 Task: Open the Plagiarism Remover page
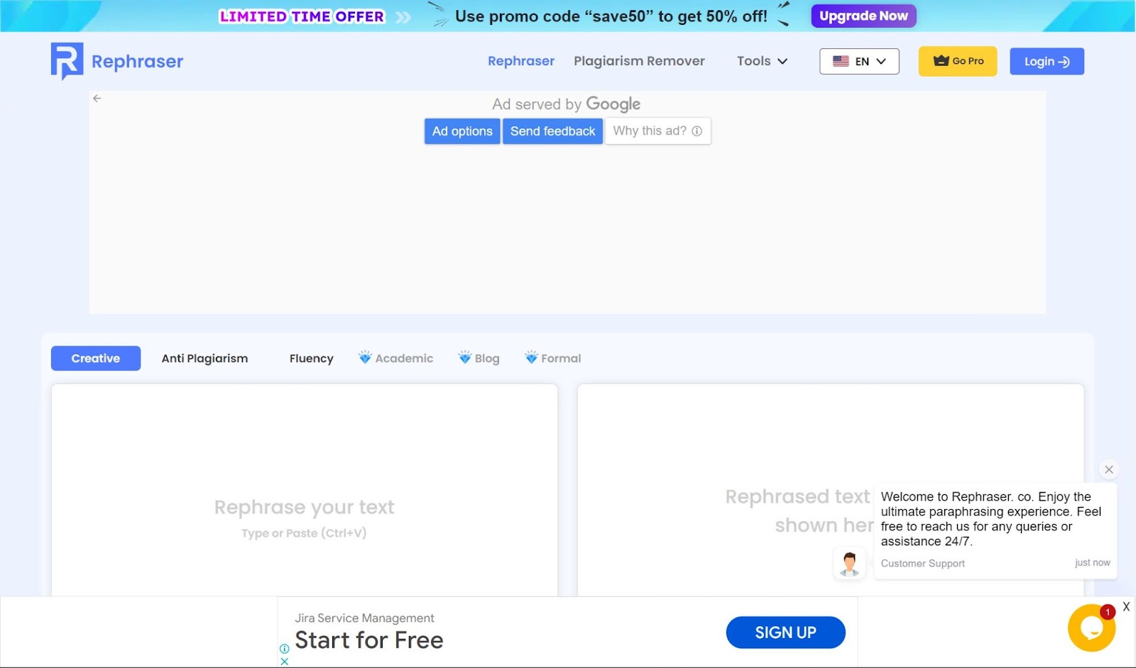tap(639, 61)
